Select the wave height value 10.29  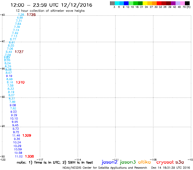pos(17,146)
